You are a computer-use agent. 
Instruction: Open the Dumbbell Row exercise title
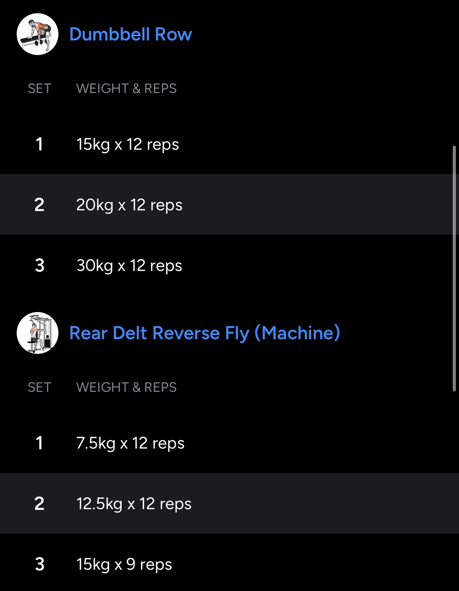tap(130, 34)
